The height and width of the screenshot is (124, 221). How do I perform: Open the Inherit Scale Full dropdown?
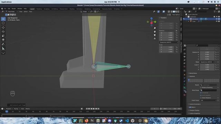209,100
